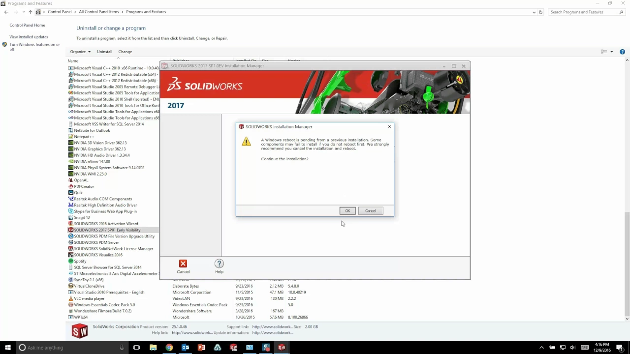Image resolution: width=630 pixels, height=354 pixels.
Task: Open Google Chrome from the taskbar
Action: pos(169,348)
